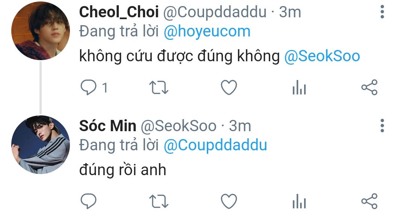
Task: Open reply on Cheol_Choi's tweet
Action: 89,88
